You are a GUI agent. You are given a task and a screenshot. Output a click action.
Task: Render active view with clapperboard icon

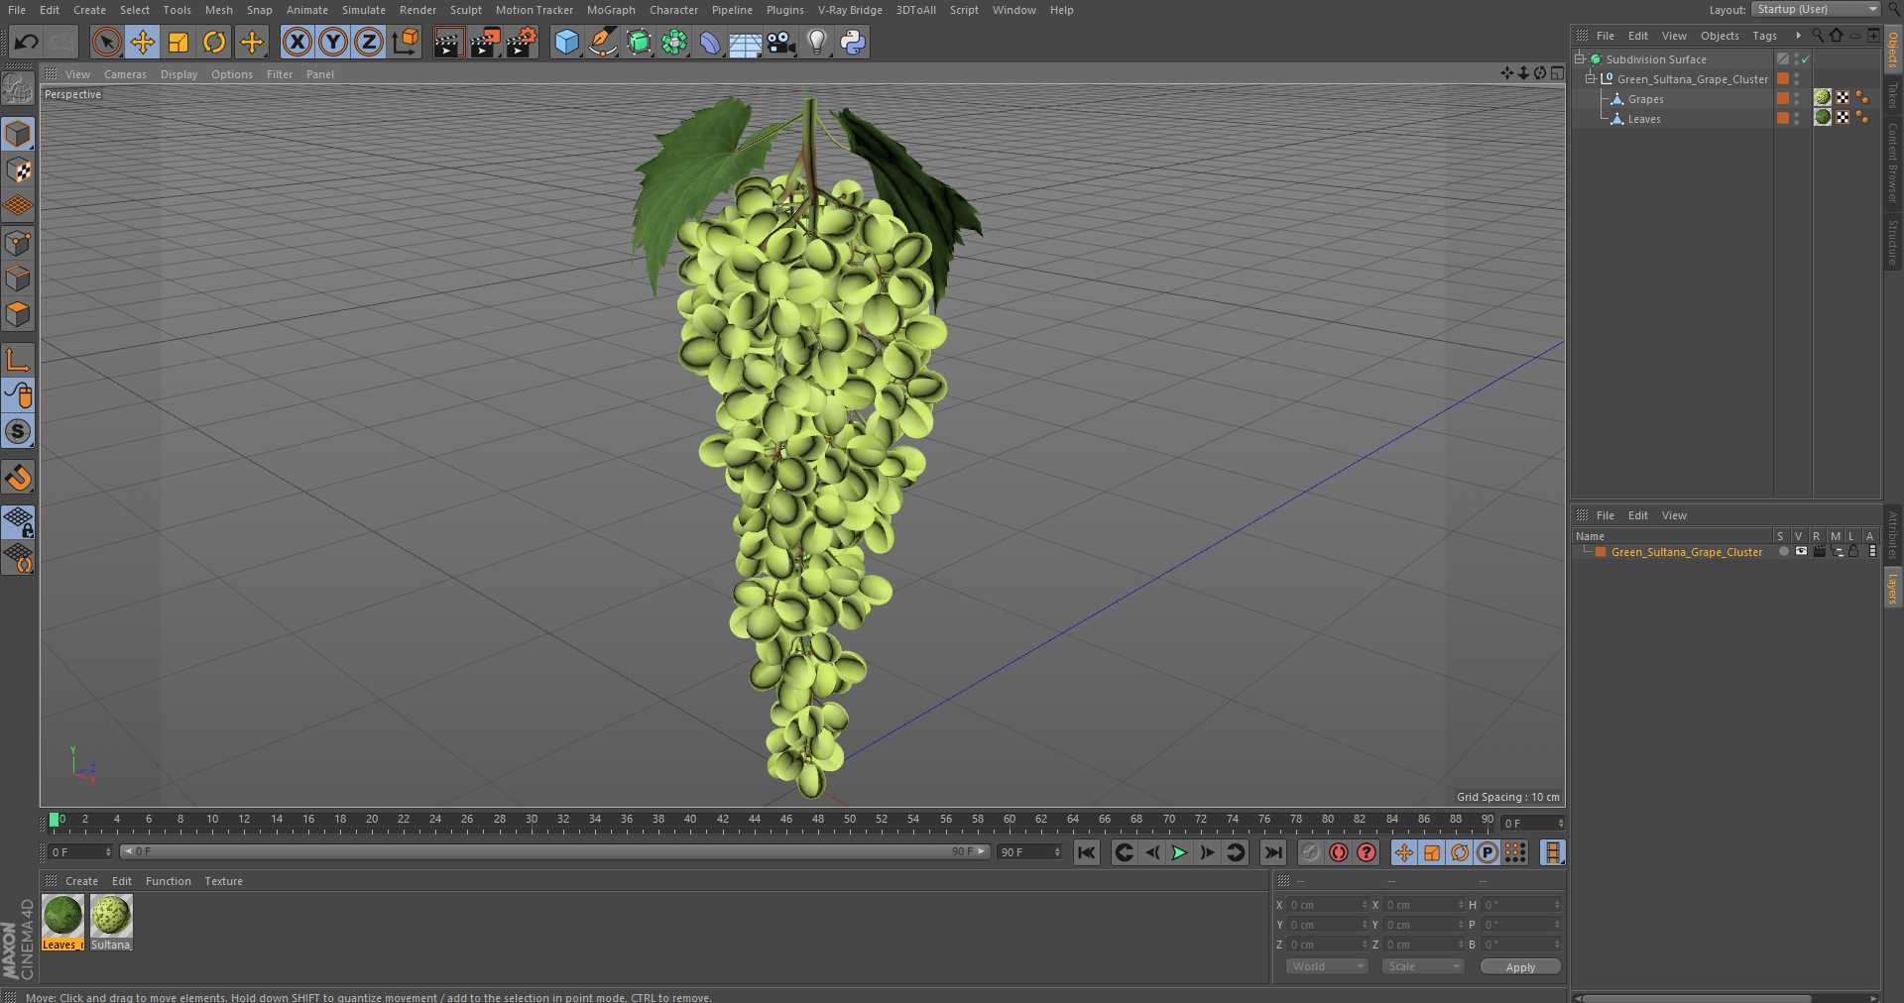[448, 42]
